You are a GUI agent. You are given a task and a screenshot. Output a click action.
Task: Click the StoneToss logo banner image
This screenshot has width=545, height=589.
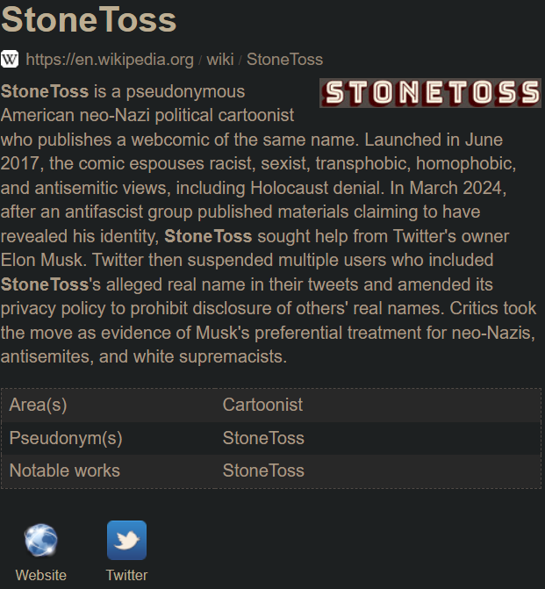pos(430,93)
